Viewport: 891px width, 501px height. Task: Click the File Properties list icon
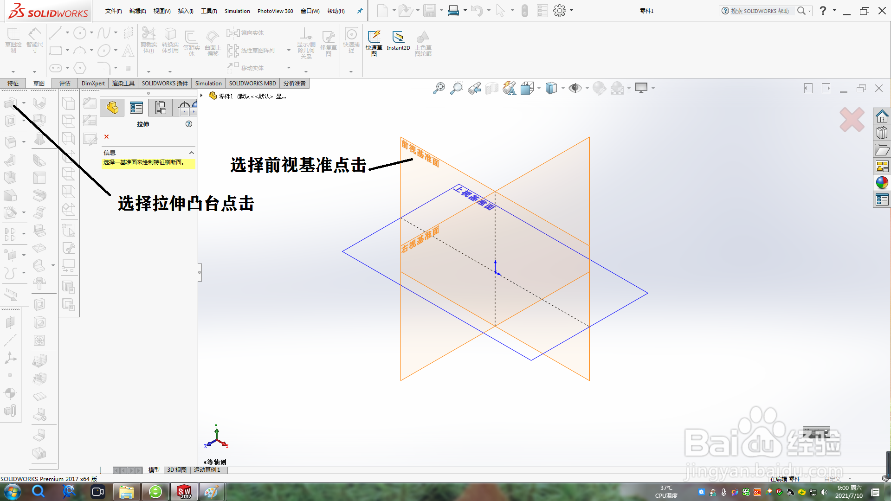click(x=542, y=11)
